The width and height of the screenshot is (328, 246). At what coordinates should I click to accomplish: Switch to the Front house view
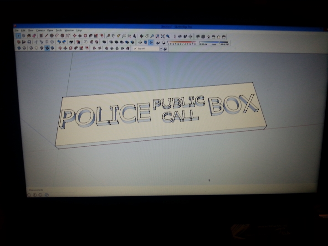click(208, 37)
